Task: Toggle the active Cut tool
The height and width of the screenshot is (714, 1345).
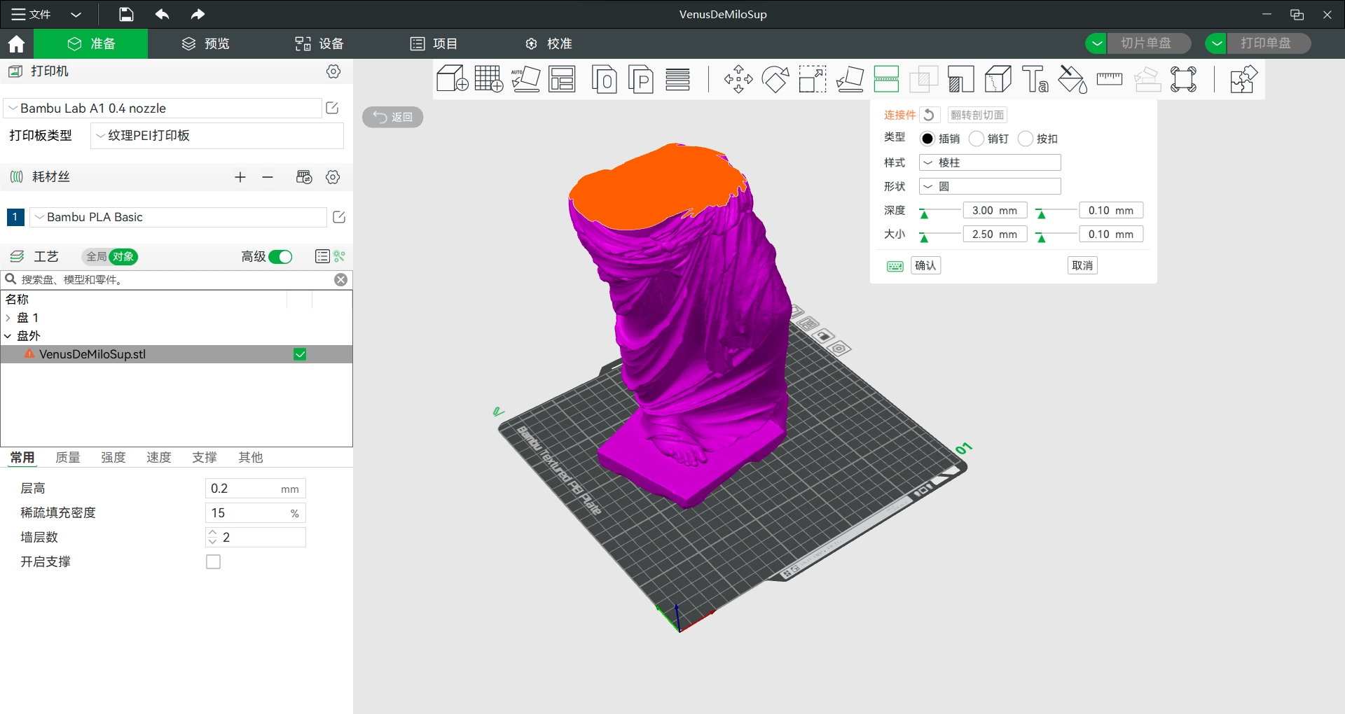Action: click(886, 79)
